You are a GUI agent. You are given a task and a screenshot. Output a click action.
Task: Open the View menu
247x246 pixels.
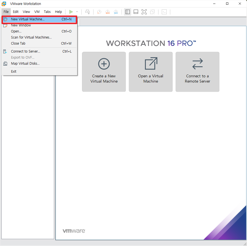click(26, 12)
